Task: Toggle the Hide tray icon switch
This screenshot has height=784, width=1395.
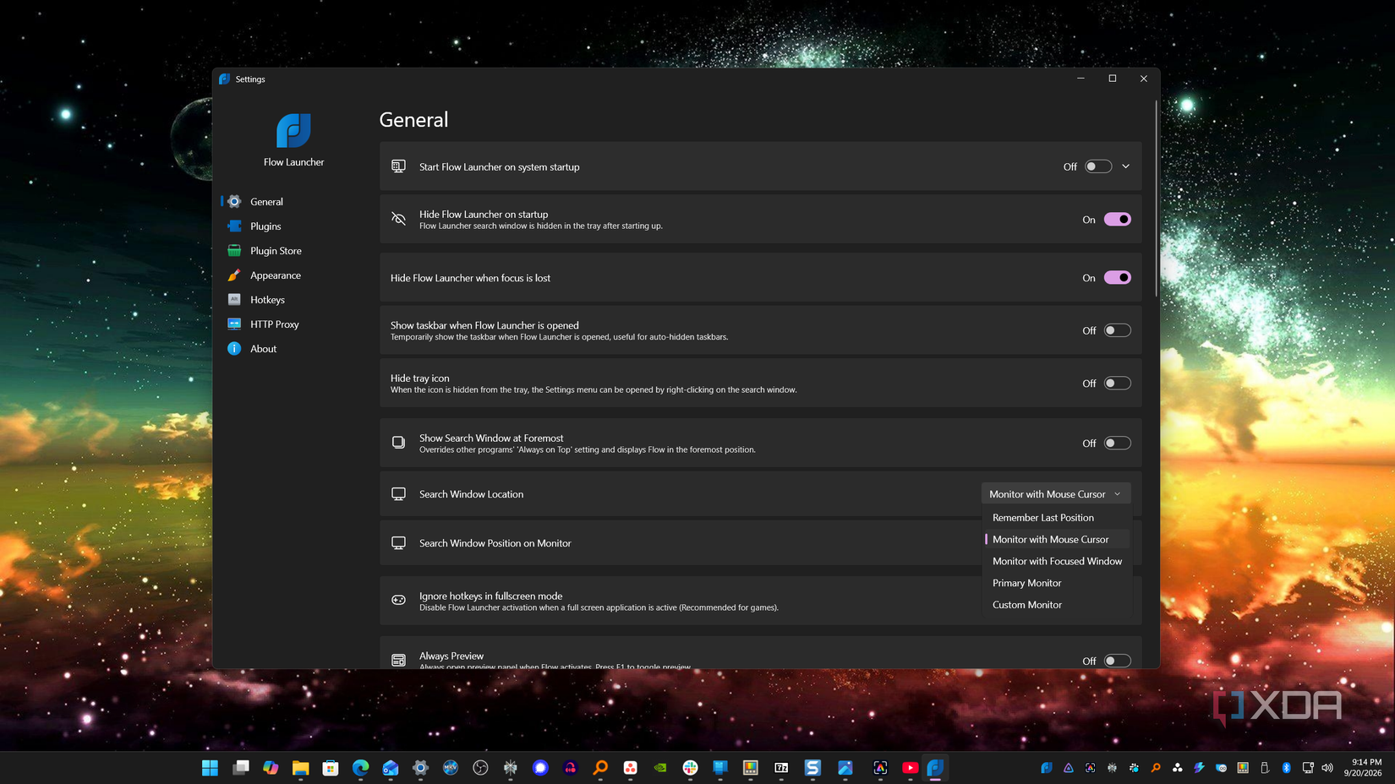Action: (x=1117, y=383)
